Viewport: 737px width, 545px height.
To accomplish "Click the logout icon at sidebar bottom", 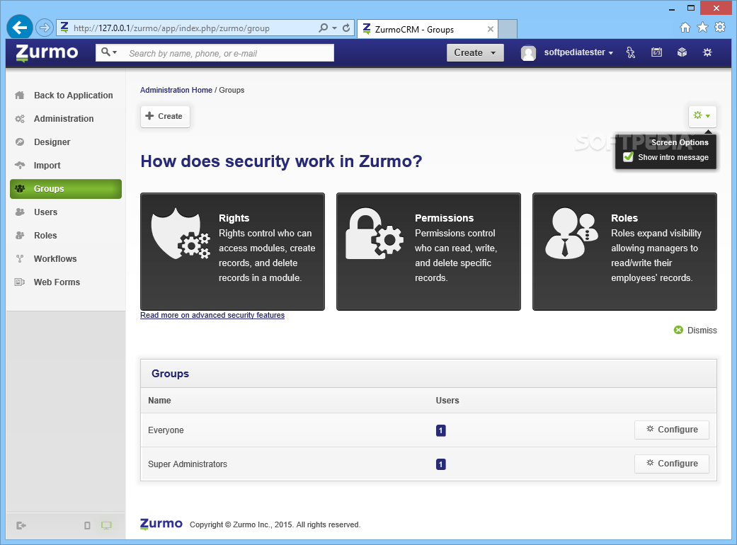I will (21, 525).
